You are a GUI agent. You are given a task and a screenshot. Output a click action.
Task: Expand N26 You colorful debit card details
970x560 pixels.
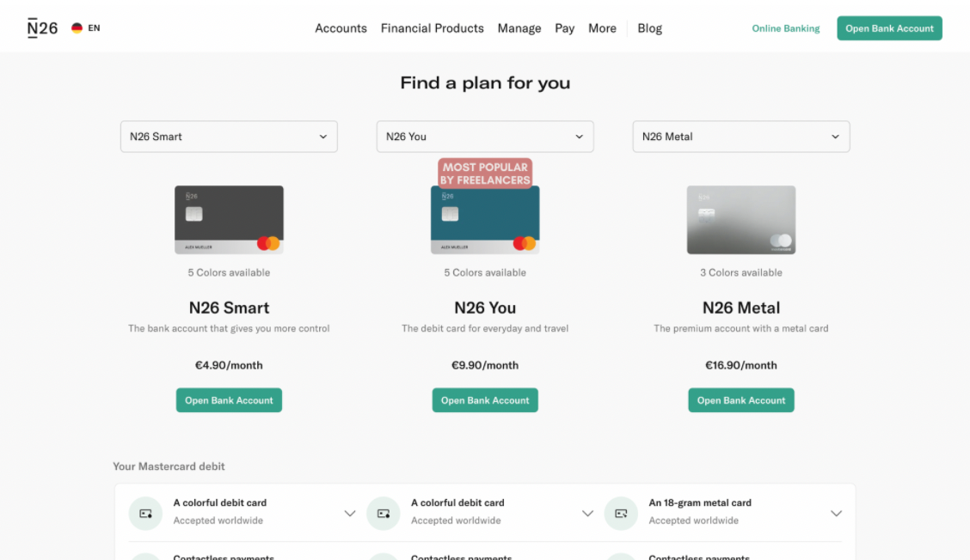coord(587,513)
